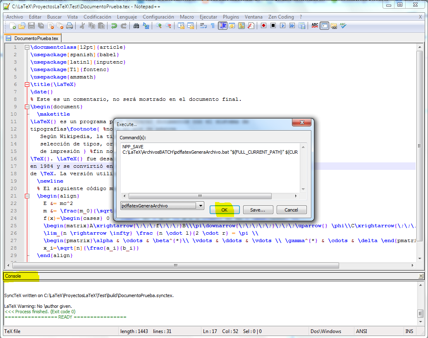Collapse the \begin{document} fold at line 9
This screenshot has width=428, height=338.
pyautogui.click(x=27, y=107)
